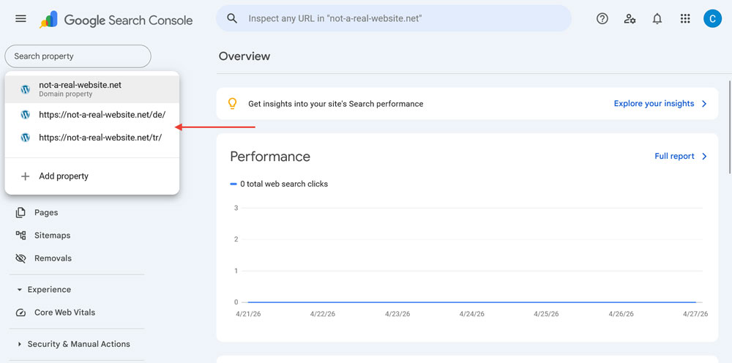
Task: Click the lightbulb insights icon
Action: [232, 104]
